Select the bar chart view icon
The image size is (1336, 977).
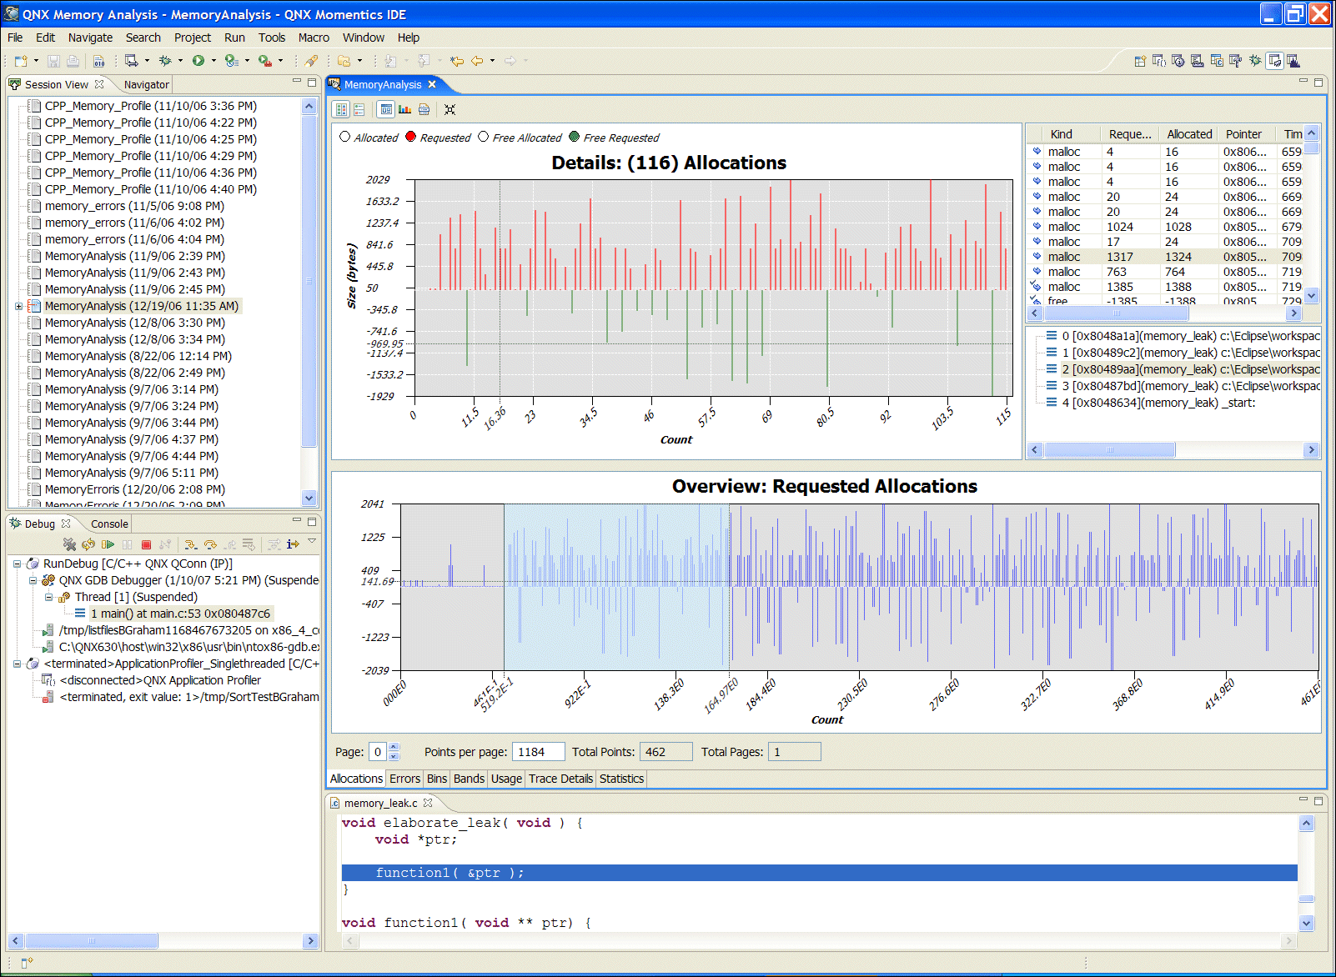point(405,108)
